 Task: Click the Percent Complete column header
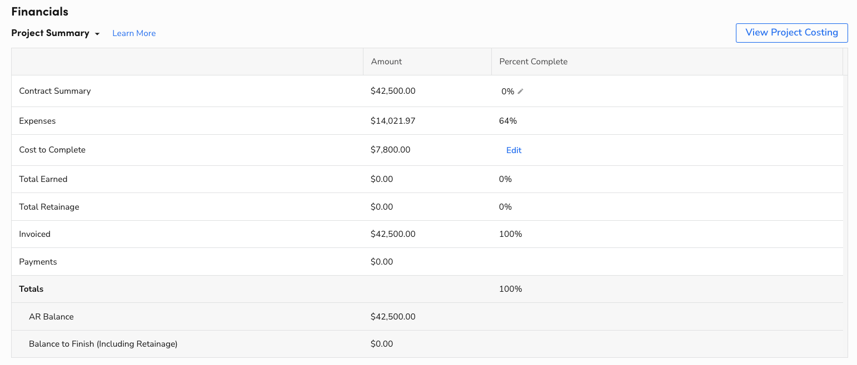533,62
